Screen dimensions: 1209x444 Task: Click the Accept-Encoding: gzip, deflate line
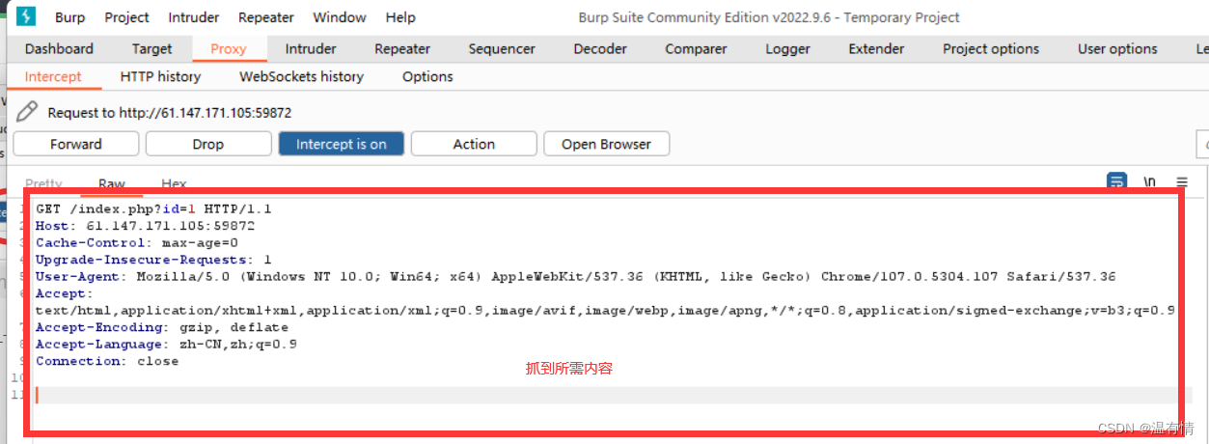coord(162,327)
